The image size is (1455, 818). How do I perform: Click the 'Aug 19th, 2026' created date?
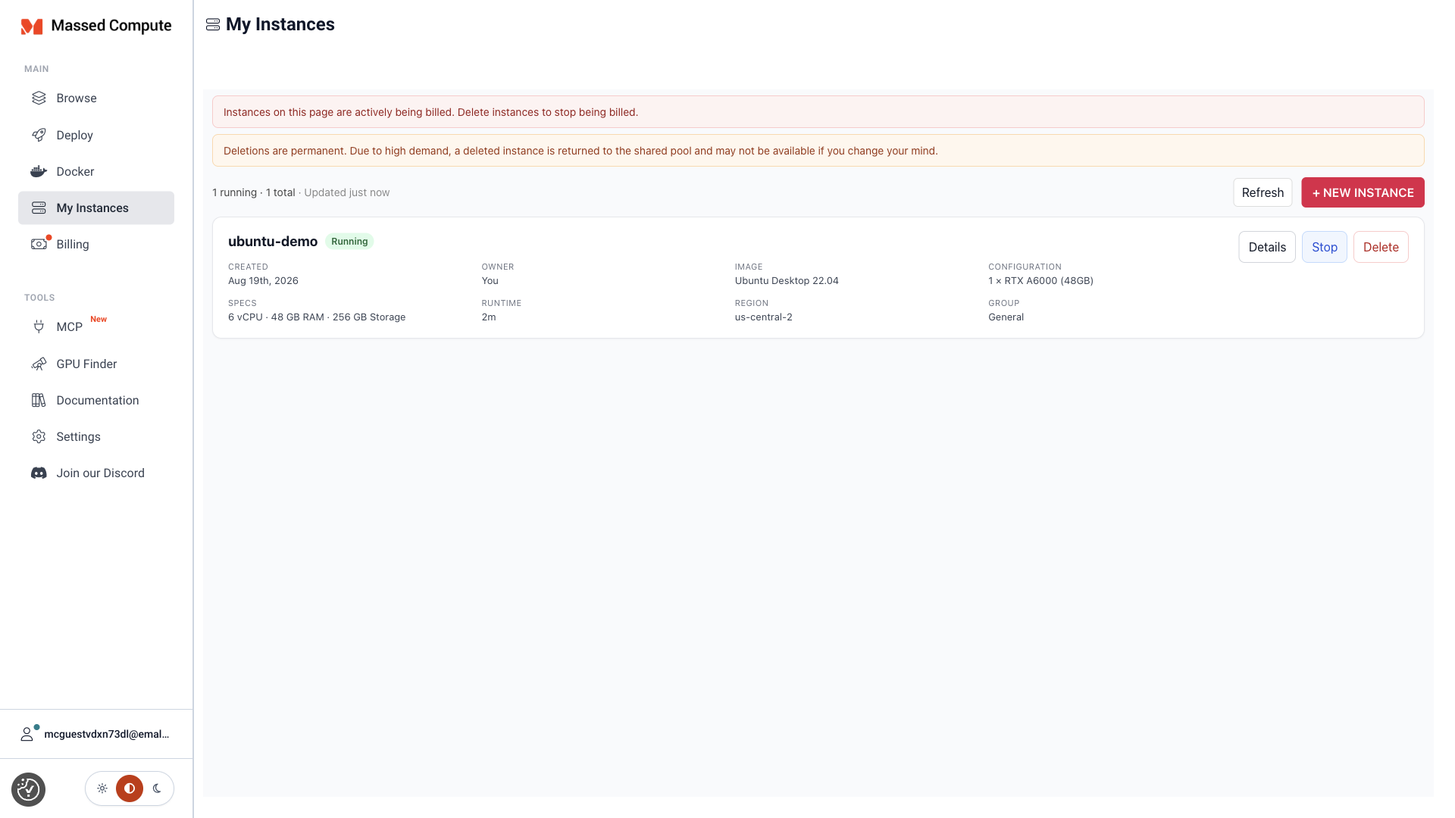pyautogui.click(x=263, y=281)
